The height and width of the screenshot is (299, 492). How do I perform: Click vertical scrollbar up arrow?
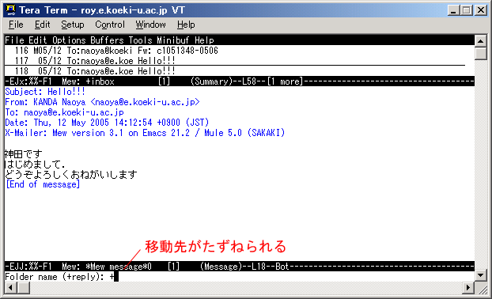pyautogui.click(x=480, y=40)
